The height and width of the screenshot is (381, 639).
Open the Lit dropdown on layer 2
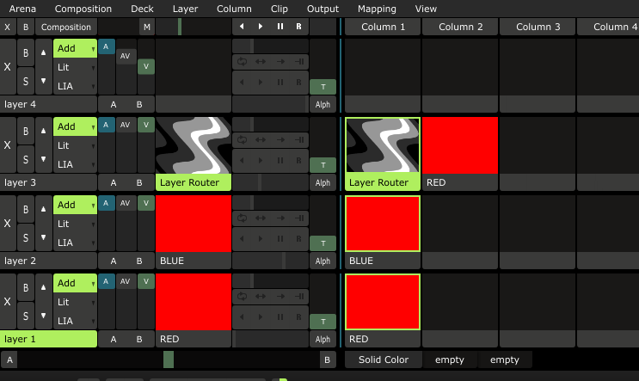click(76, 224)
